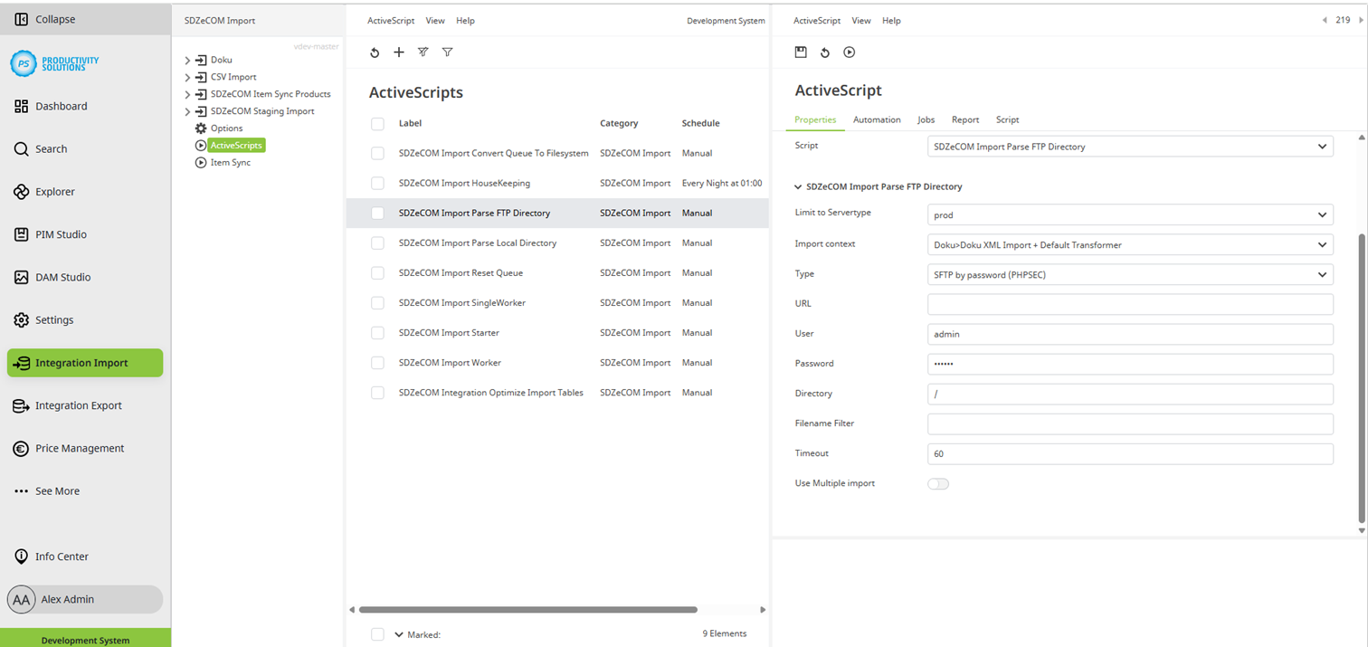Expand the Doku tree item

click(188, 59)
